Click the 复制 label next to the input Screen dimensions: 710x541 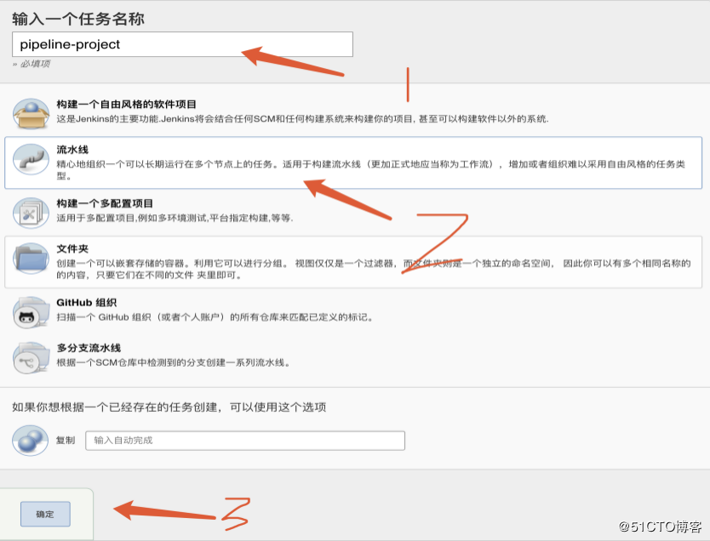pos(66,440)
